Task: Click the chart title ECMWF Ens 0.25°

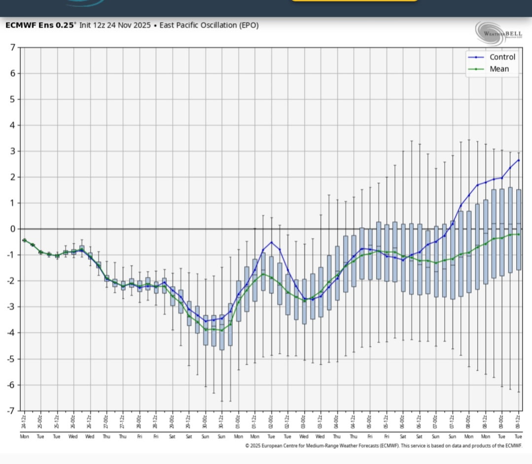Action: tap(40, 25)
